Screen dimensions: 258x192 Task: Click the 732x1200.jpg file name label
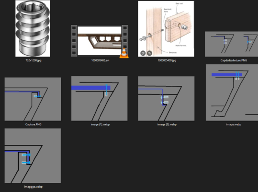click(34, 60)
